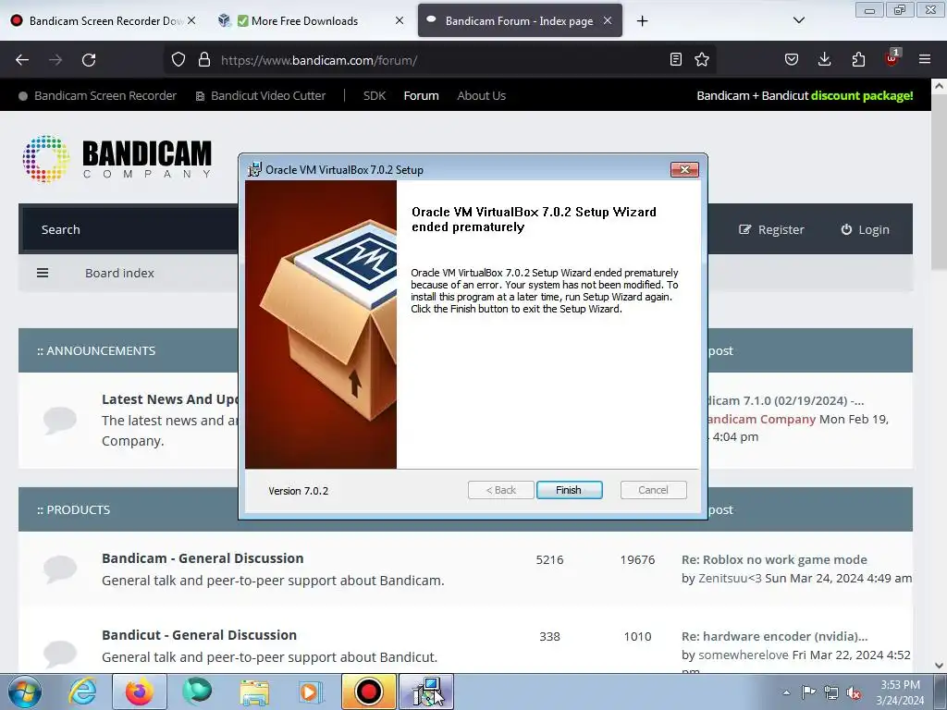Open the Downloads panel

[x=824, y=59]
